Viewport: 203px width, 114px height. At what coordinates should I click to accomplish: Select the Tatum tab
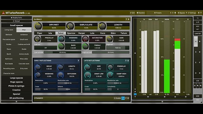pos(124,33)
